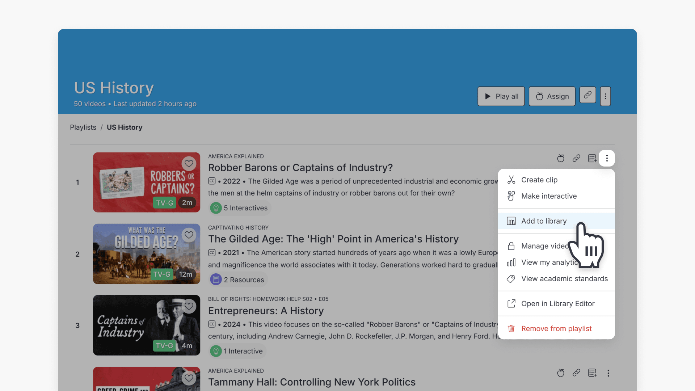This screenshot has height=391, width=695.
Task: Click apple assign icon for Tammany Hall video
Action: 561,373
